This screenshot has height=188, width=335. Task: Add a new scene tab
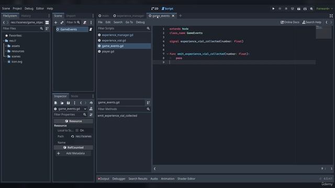(180, 16)
